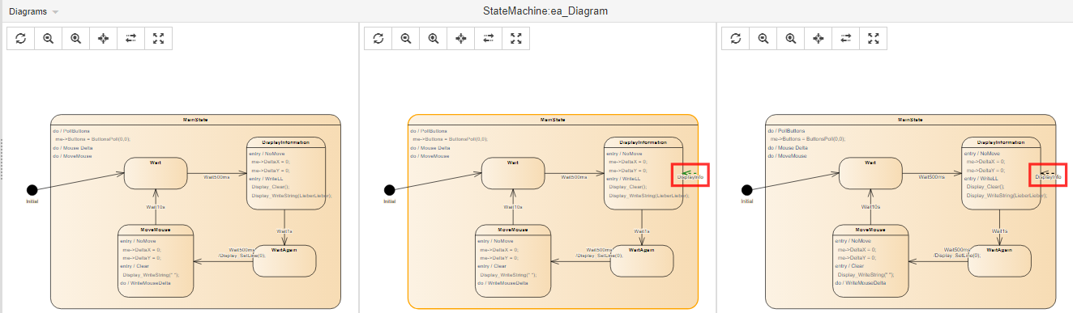Click swap arrows icon in left panel

point(131,38)
